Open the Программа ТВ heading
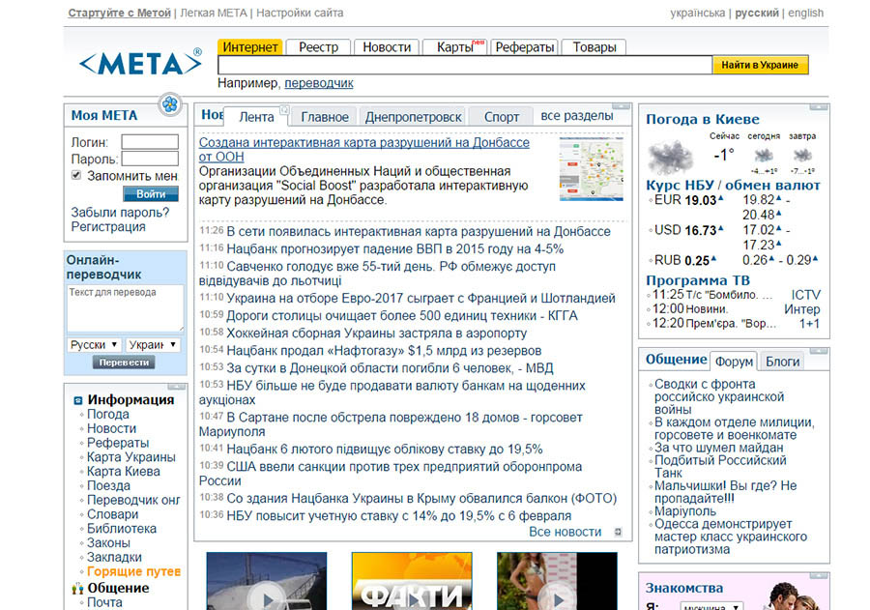 click(697, 280)
